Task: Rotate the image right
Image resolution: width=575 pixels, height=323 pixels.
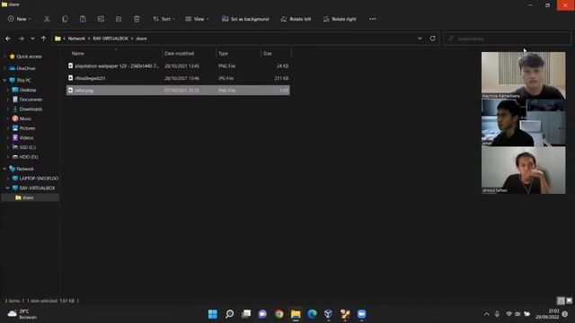Action: coord(340,19)
